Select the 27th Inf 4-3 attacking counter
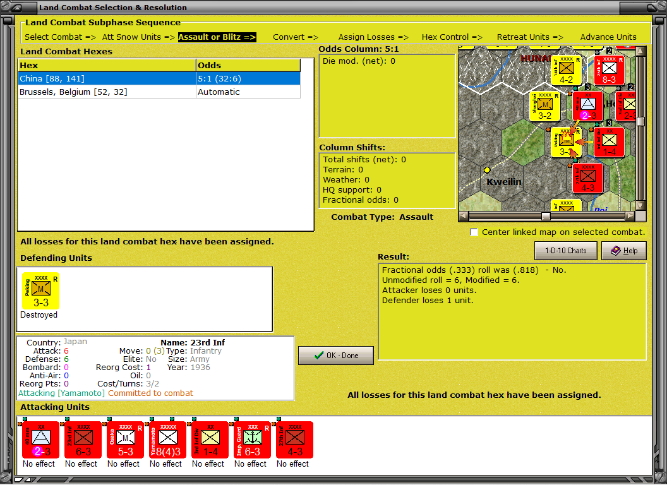667x485 pixels. pyautogui.click(x=294, y=440)
